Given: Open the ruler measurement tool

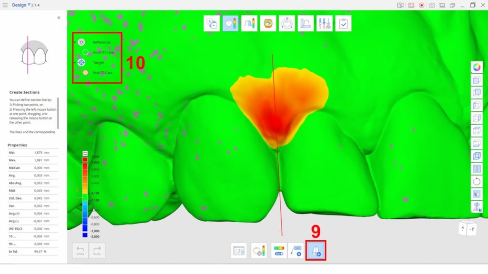Looking at the screenshot, I should tap(305, 23).
